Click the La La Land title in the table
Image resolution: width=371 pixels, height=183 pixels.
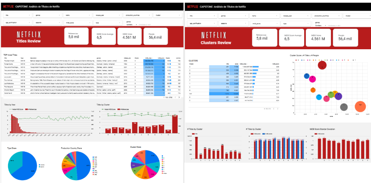point(7,77)
